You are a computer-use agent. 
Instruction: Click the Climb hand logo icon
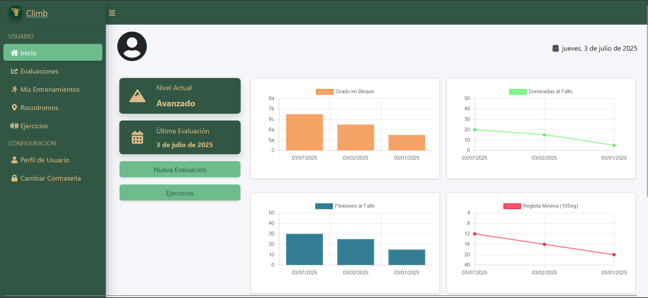point(16,12)
